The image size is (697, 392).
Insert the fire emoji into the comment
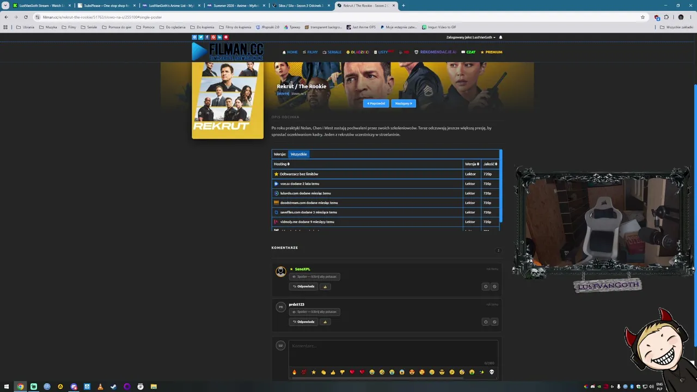294,372
